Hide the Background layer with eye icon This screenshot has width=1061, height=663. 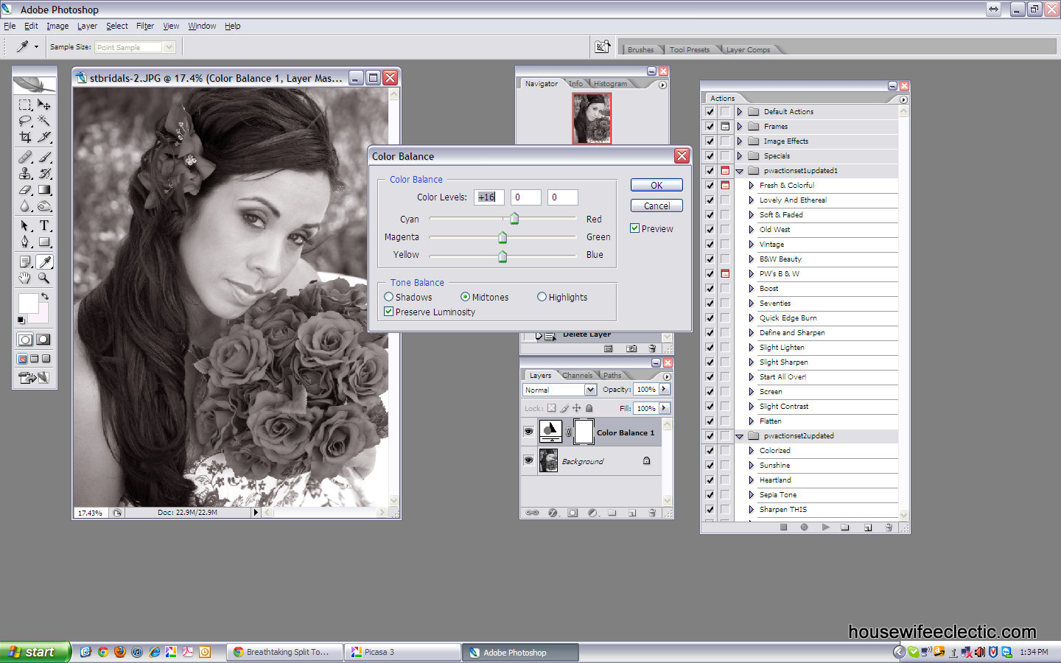click(x=528, y=460)
